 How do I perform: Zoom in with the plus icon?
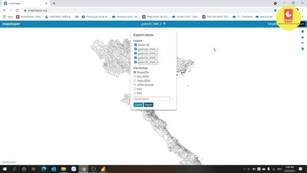click(303, 37)
